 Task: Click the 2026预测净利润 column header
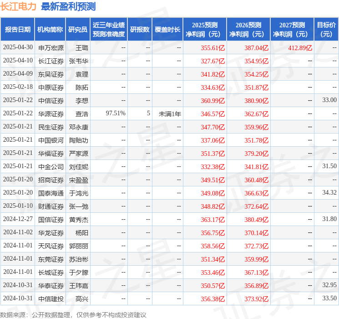click(248, 30)
